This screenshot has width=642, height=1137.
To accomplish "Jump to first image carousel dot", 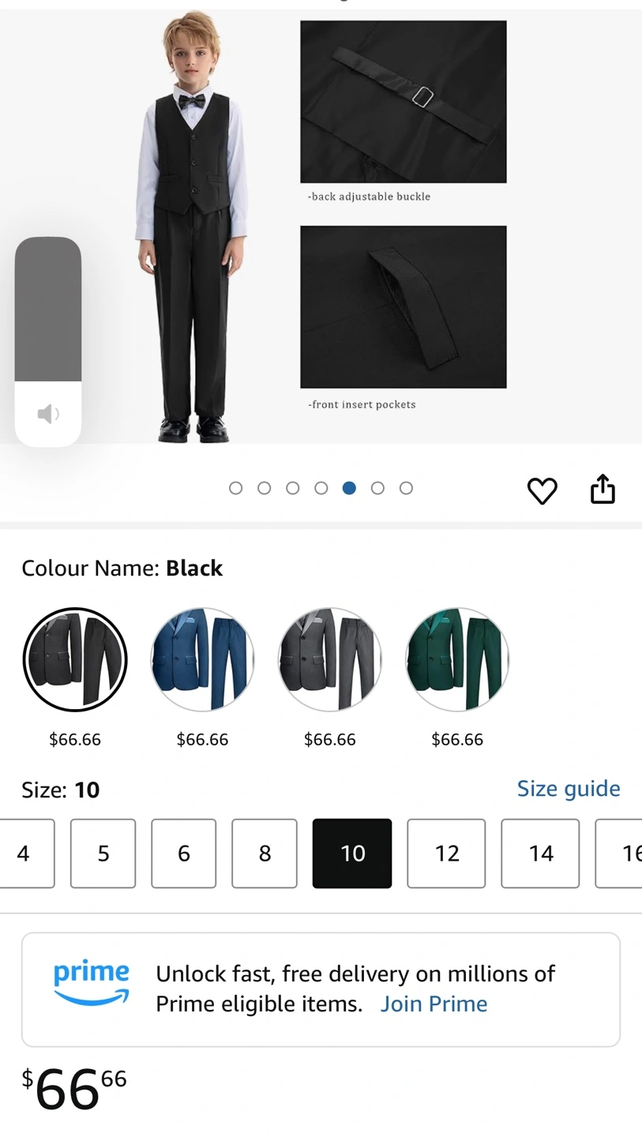I will (x=235, y=488).
